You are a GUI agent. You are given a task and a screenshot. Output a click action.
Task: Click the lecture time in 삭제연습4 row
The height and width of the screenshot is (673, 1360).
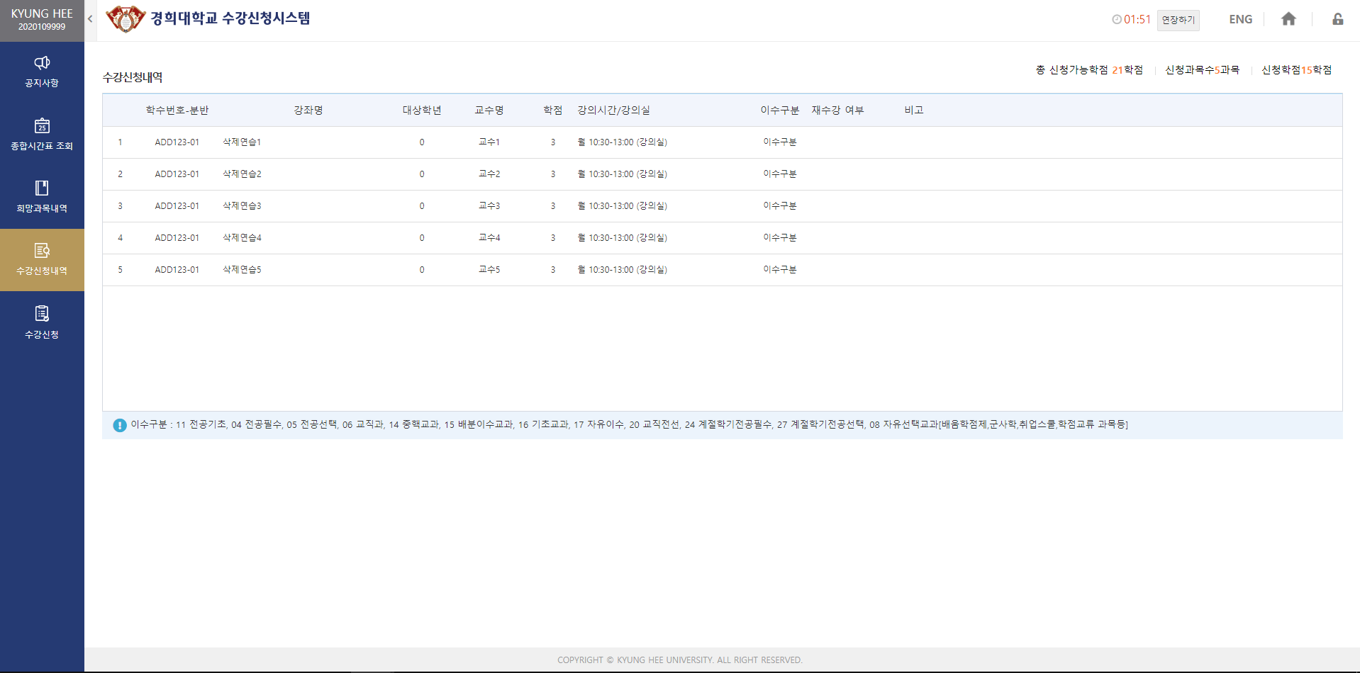tap(623, 238)
